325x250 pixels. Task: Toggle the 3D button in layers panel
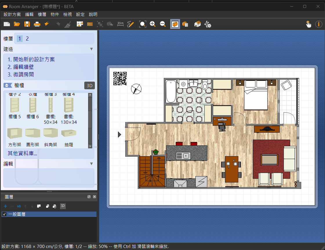(63, 206)
